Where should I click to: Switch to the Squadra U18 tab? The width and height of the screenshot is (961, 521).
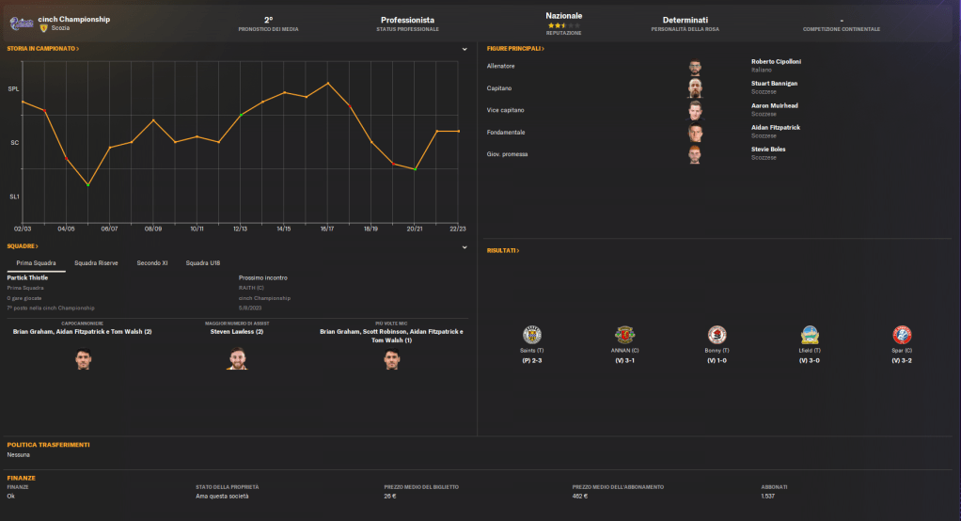point(202,263)
